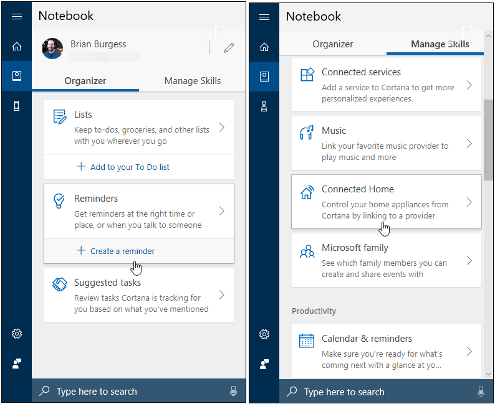
Task: Click scrollbar up arrow in right window
Action: coord(489,36)
